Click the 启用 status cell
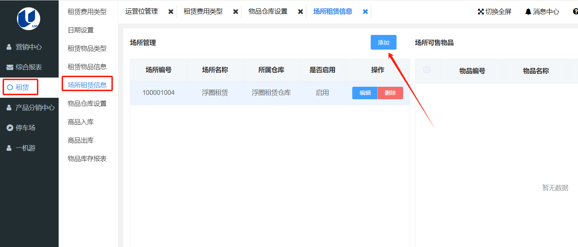Screen dimensions: 578x247 tap(322, 93)
